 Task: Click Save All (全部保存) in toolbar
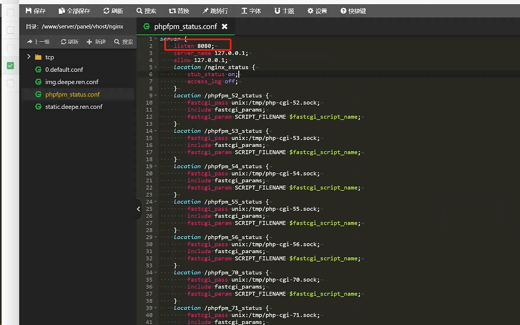tap(75, 11)
